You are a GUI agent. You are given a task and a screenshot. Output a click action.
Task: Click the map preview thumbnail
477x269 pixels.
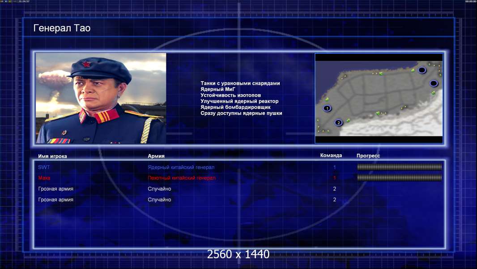(x=379, y=98)
